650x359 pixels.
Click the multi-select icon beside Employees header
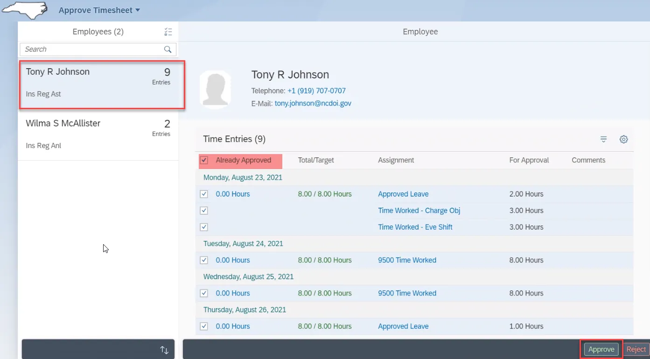tap(168, 32)
